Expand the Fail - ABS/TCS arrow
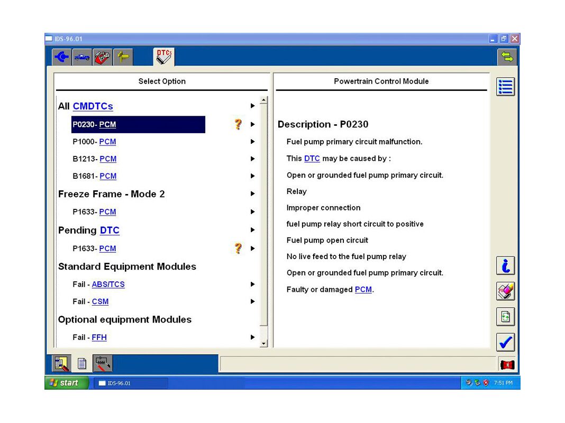The width and height of the screenshot is (565, 423). (253, 284)
